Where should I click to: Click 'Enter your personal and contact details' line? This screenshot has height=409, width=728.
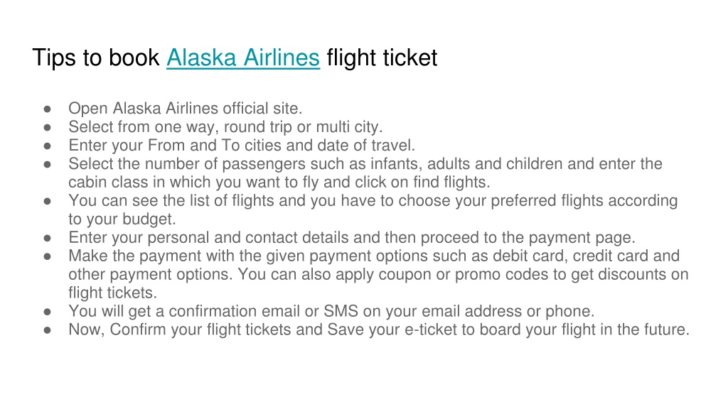(x=351, y=237)
